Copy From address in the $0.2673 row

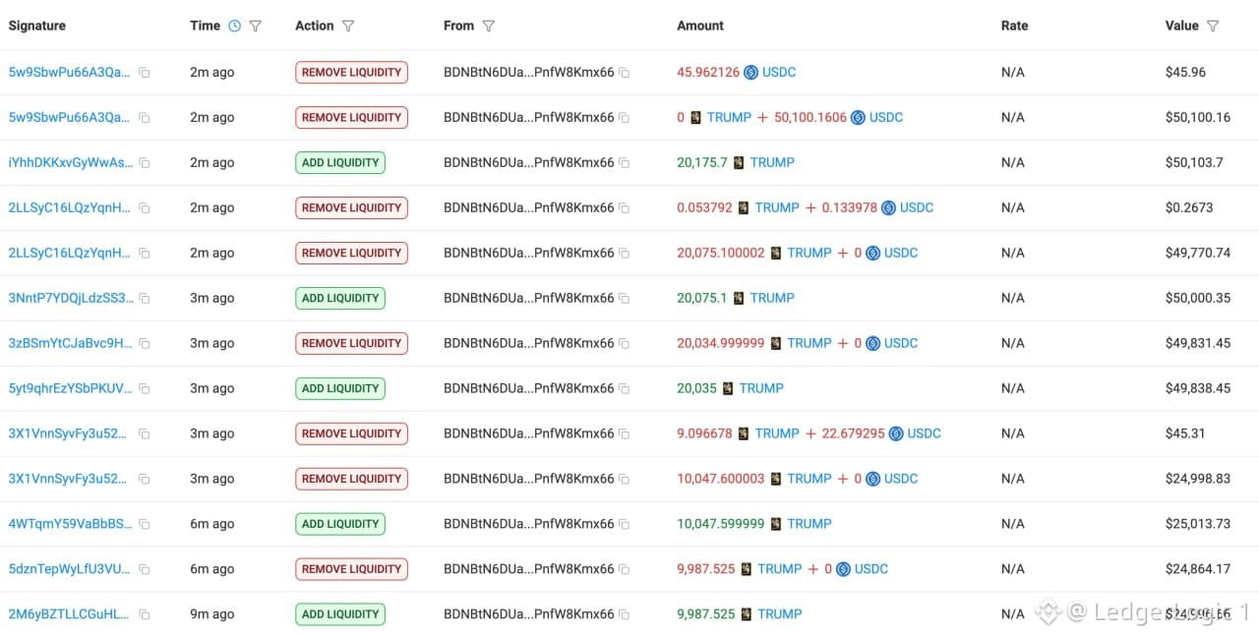tap(625, 208)
